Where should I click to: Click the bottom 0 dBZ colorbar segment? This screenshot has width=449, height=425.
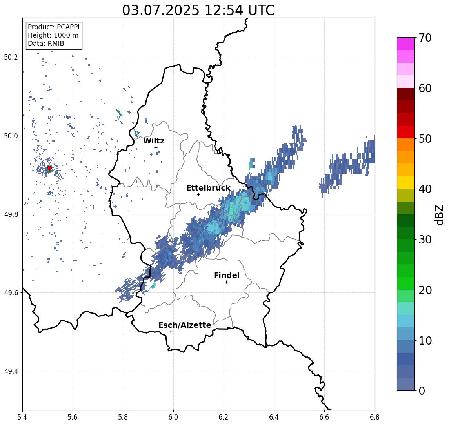(406, 384)
